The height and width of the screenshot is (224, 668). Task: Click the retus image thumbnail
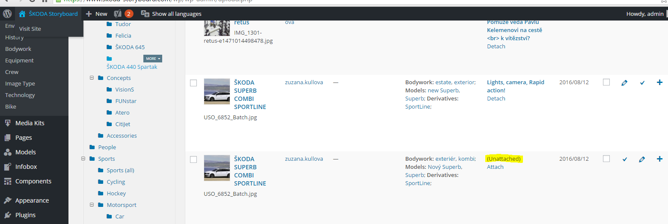217,28
